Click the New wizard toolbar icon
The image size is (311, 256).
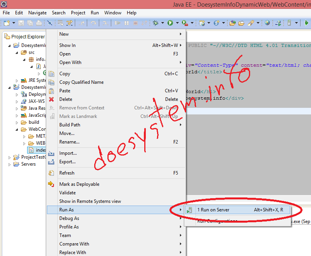[7, 23]
